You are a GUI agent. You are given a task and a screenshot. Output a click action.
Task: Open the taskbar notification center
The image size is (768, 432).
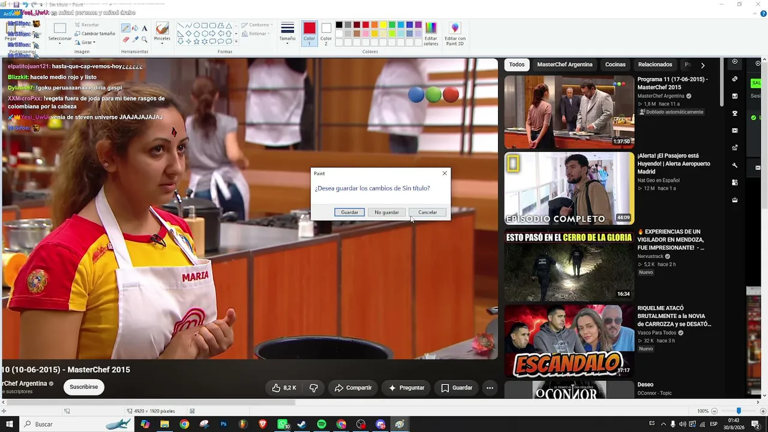click(x=755, y=424)
